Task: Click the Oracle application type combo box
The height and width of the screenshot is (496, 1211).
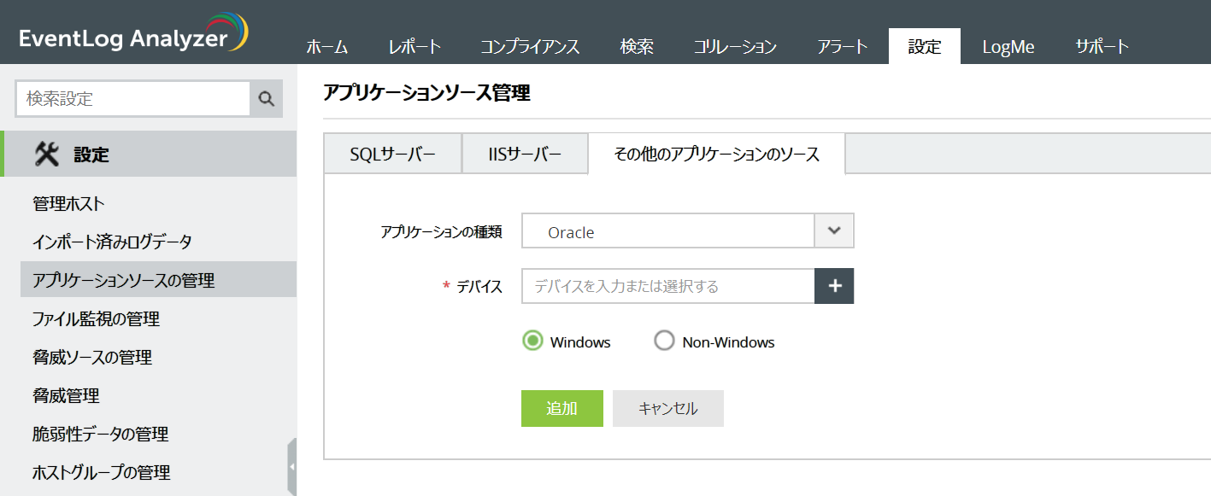Action: point(668,231)
